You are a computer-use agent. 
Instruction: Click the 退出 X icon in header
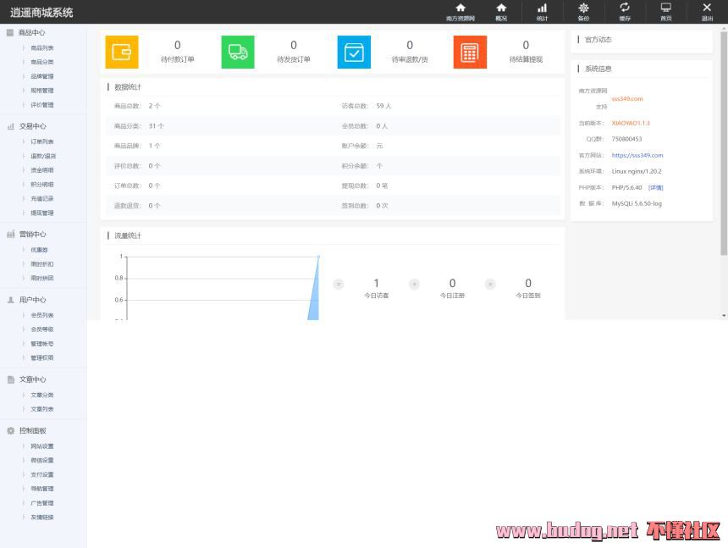pyautogui.click(x=707, y=8)
